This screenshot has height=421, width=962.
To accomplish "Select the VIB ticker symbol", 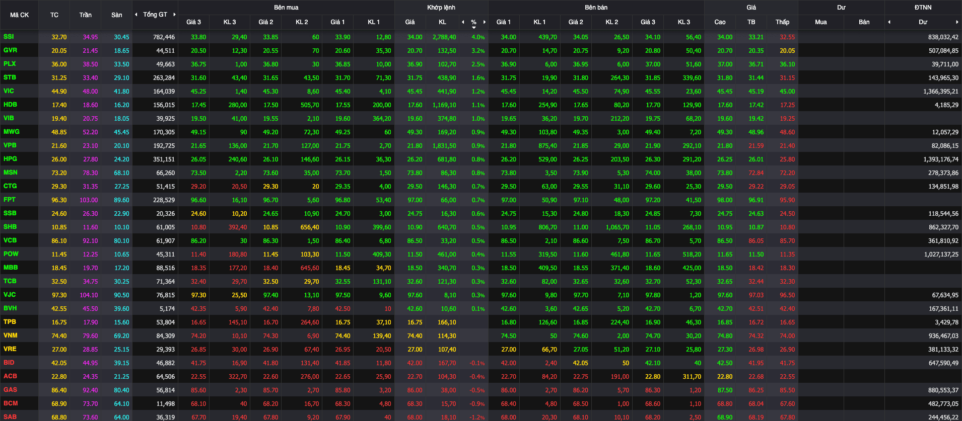I will click(9, 118).
